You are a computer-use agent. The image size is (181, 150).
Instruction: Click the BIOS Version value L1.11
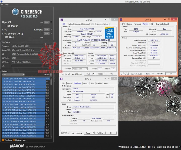93,109
